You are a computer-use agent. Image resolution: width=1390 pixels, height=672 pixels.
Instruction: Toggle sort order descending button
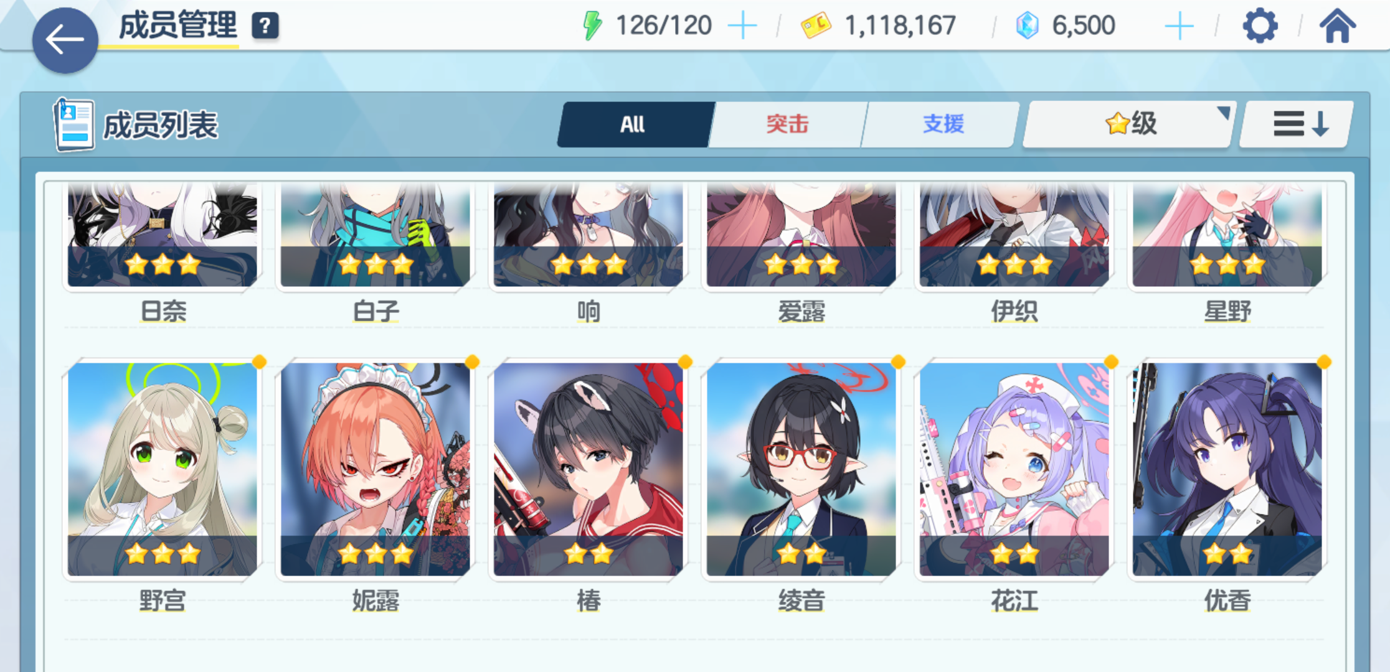click(x=1297, y=124)
